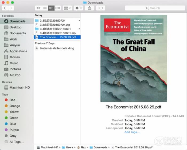Image resolution: width=187 pixels, height=150 pixels.
Task: Open Applications in the sidebar
Action: pos(17,51)
